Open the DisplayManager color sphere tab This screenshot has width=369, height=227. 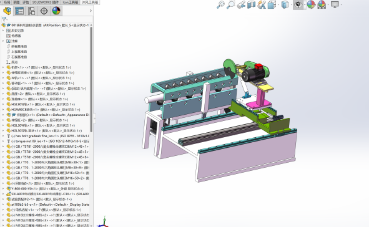[x=56, y=11]
